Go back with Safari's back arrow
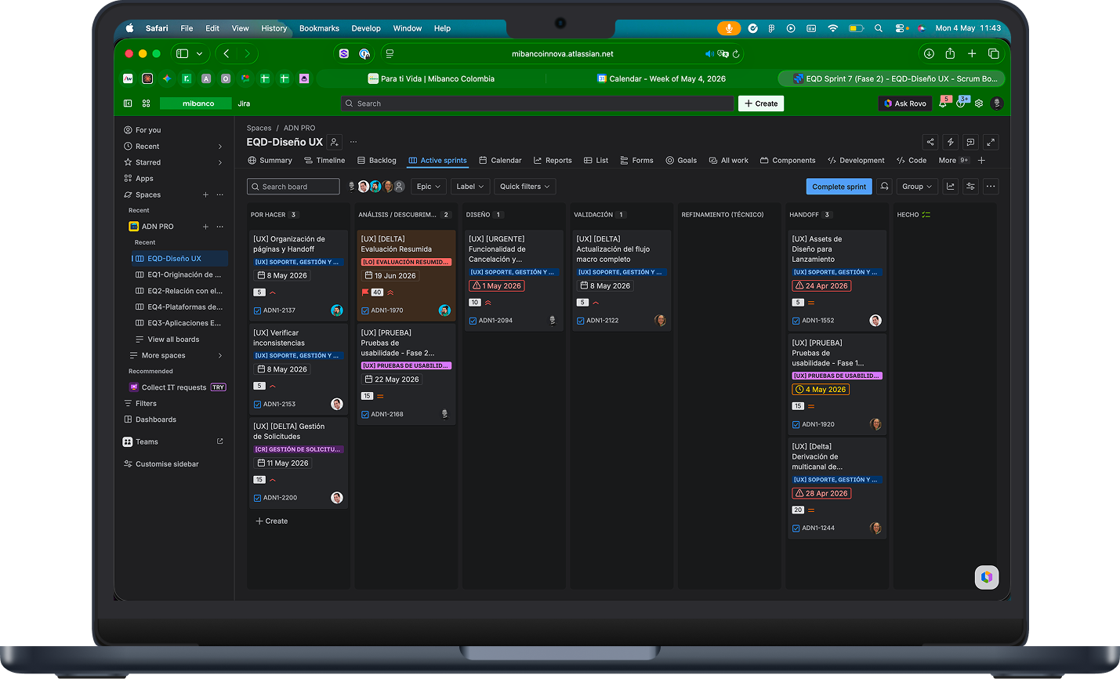This screenshot has width=1120, height=679. (227, 53)
